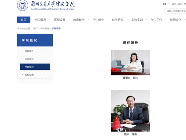186x140 pixels.
Task: Open the 招生就业 navigation item
Action: [98, 20]
